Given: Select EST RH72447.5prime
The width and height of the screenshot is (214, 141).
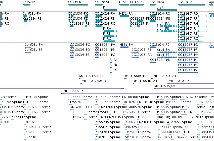Looking at the screenshot, I should 12,120.
